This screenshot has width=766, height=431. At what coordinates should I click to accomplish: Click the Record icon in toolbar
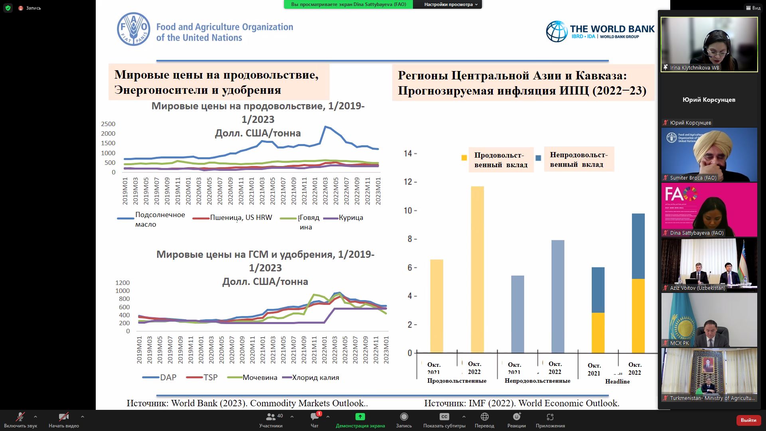(x=404, y=417)
